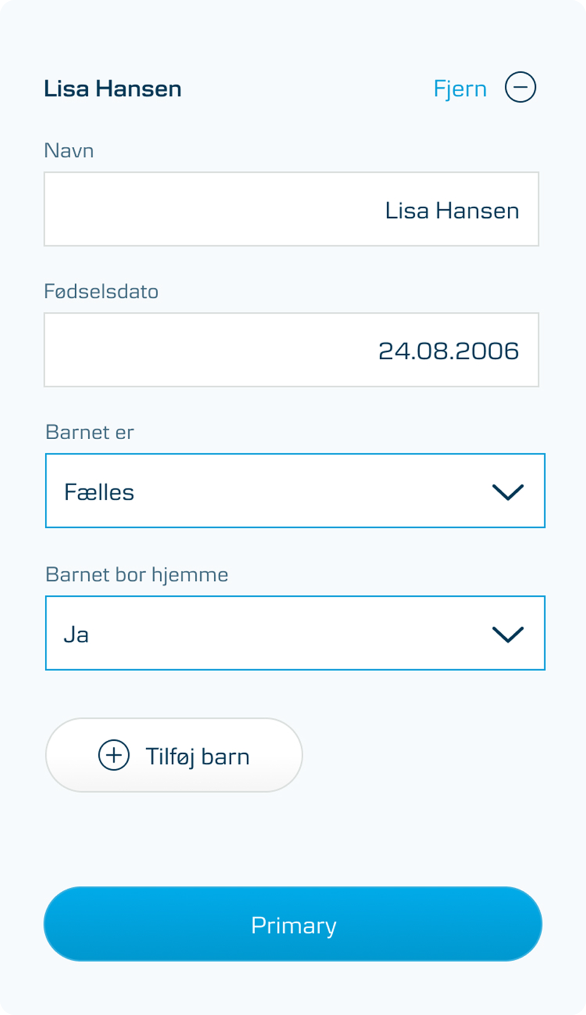This screenshot has width=586, height=1015.
Task: Focus the Fødselsdato input field
Action: tap(291, 350)
